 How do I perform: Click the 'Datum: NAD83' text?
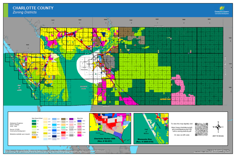[x=14, y=125]
